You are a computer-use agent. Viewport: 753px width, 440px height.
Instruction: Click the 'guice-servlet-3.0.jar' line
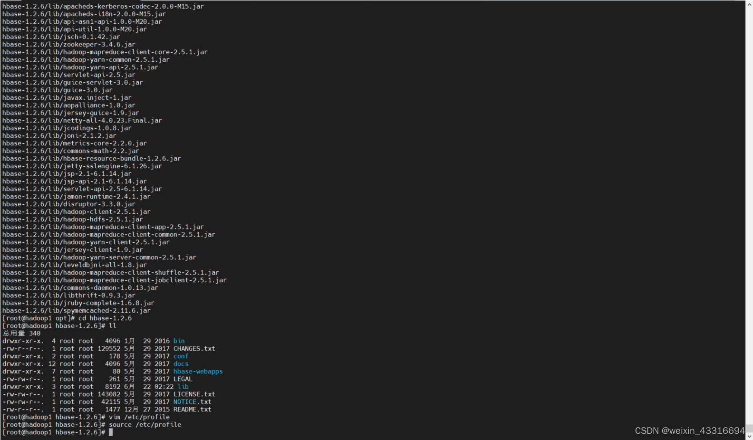tap(73, 83)
